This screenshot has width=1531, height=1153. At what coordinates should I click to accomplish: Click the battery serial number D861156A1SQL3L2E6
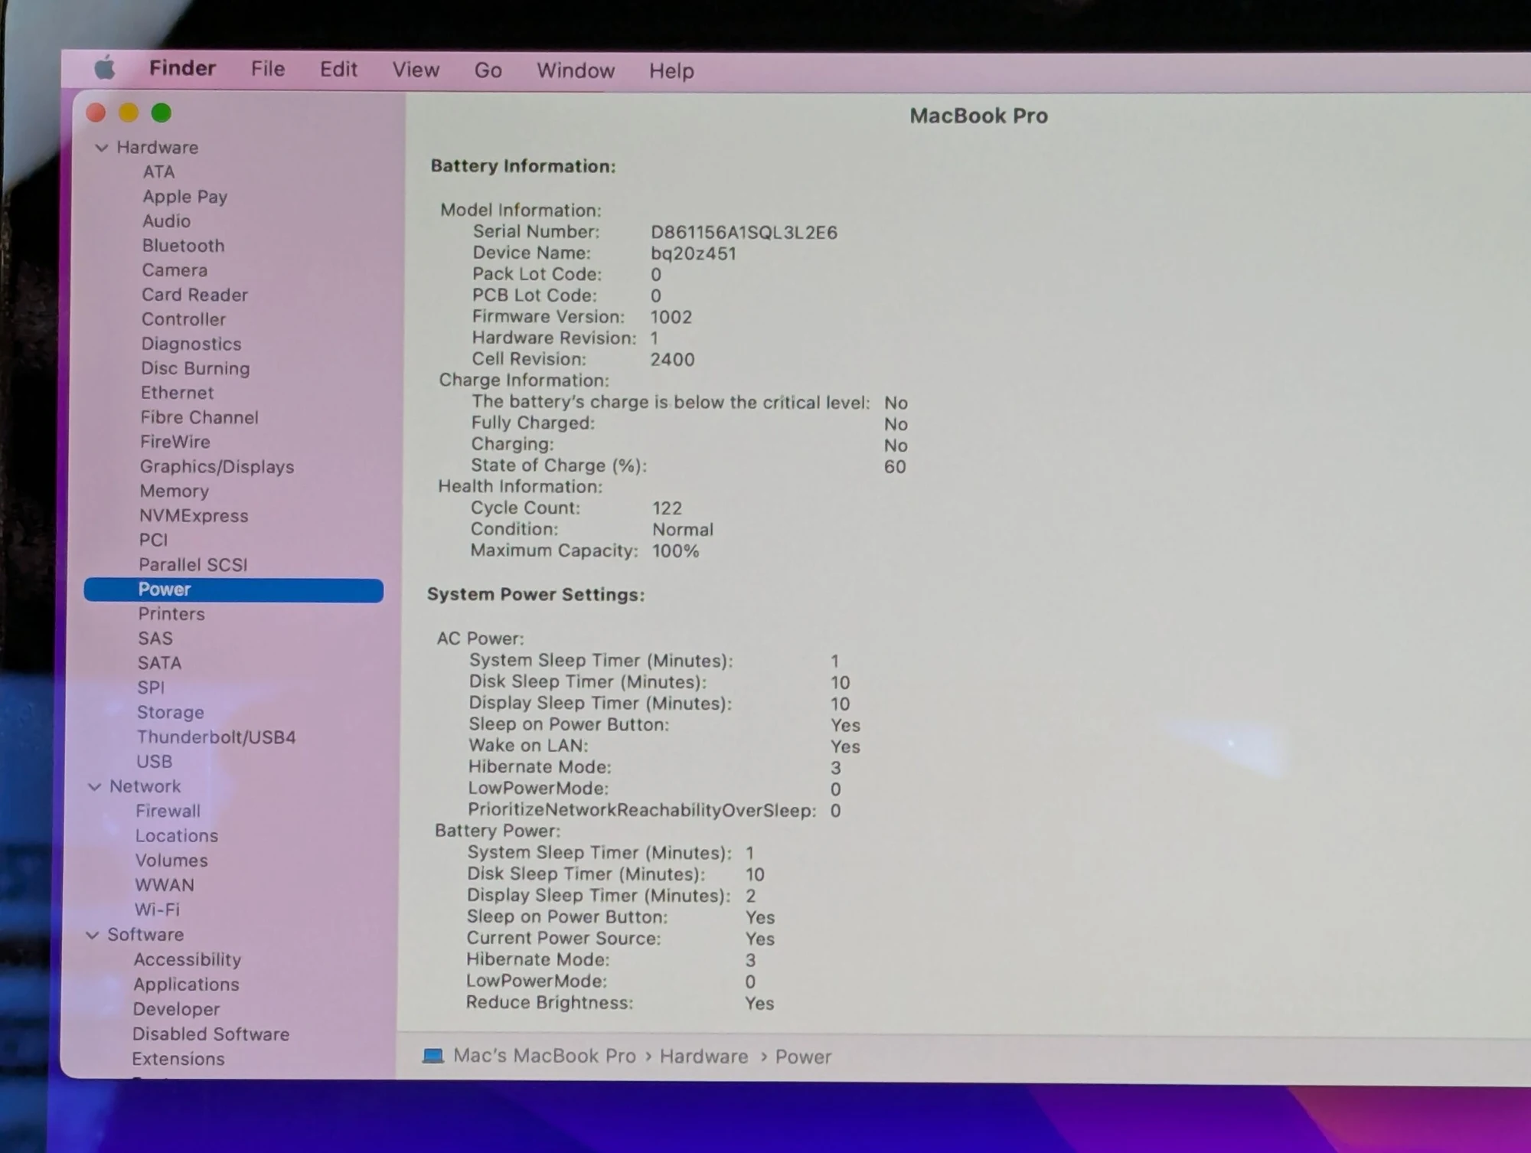(744, 232)
